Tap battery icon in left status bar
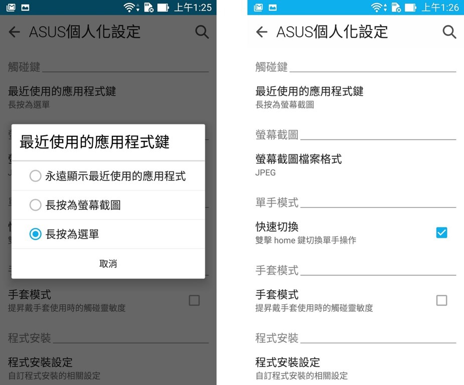 tap(163, 8)
